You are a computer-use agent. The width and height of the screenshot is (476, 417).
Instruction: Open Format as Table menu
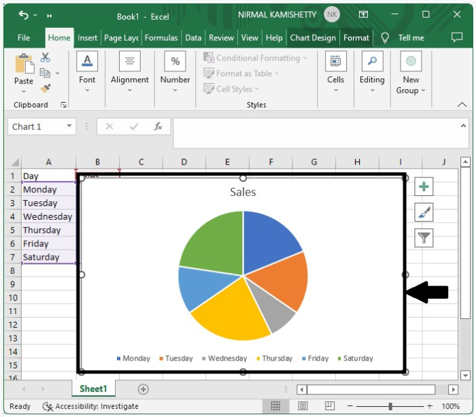pos(241,73)
